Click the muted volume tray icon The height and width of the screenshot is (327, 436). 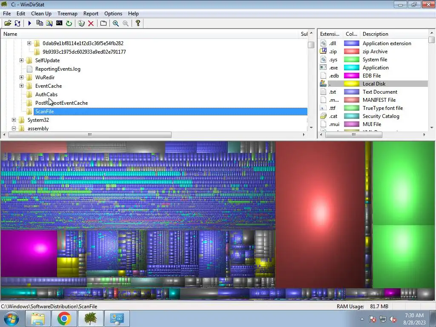point(393,319)
